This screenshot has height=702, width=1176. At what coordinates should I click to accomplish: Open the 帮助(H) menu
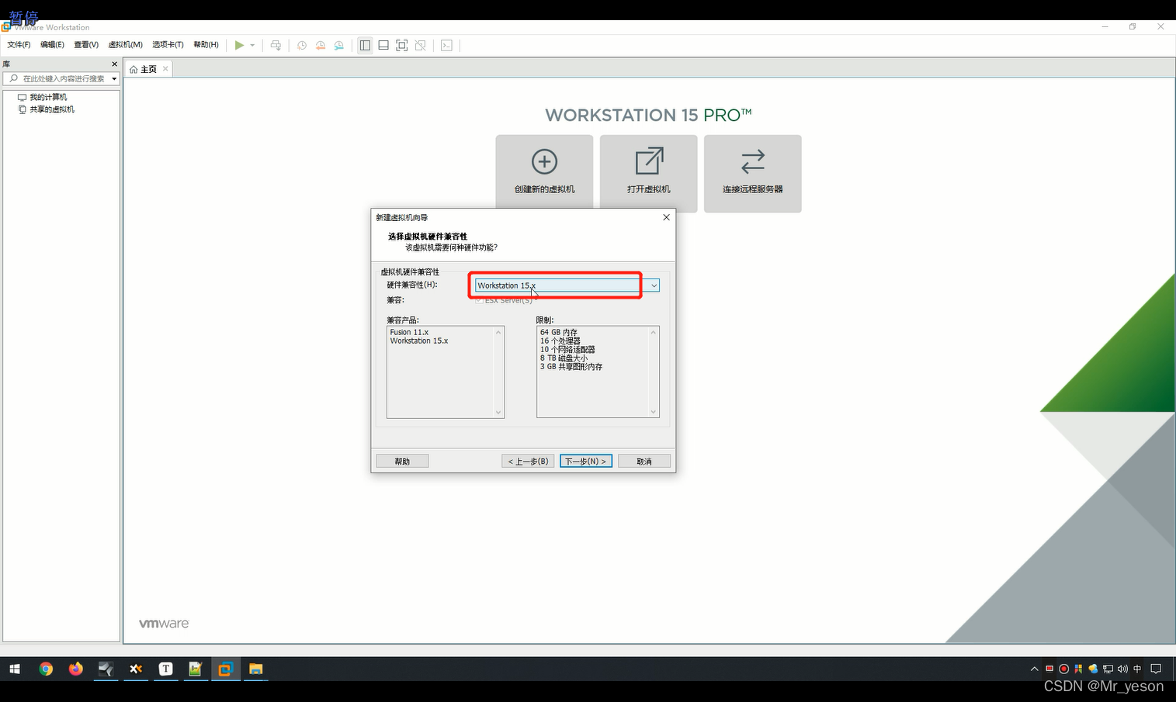pyautogui.click(x=206, y=45)
